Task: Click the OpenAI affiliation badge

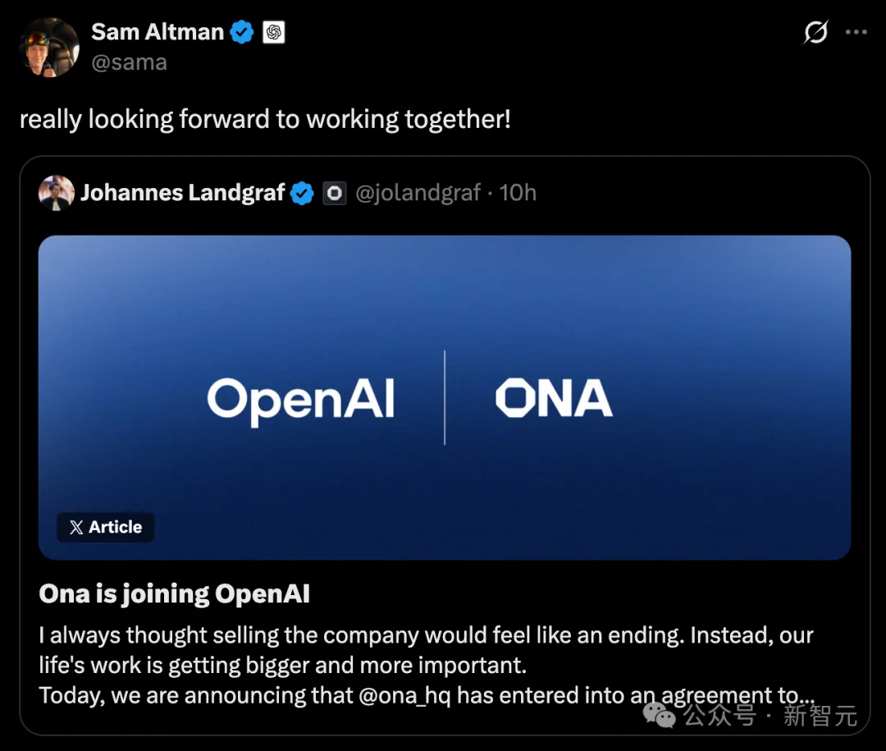Action: click(x=273, y=32)
